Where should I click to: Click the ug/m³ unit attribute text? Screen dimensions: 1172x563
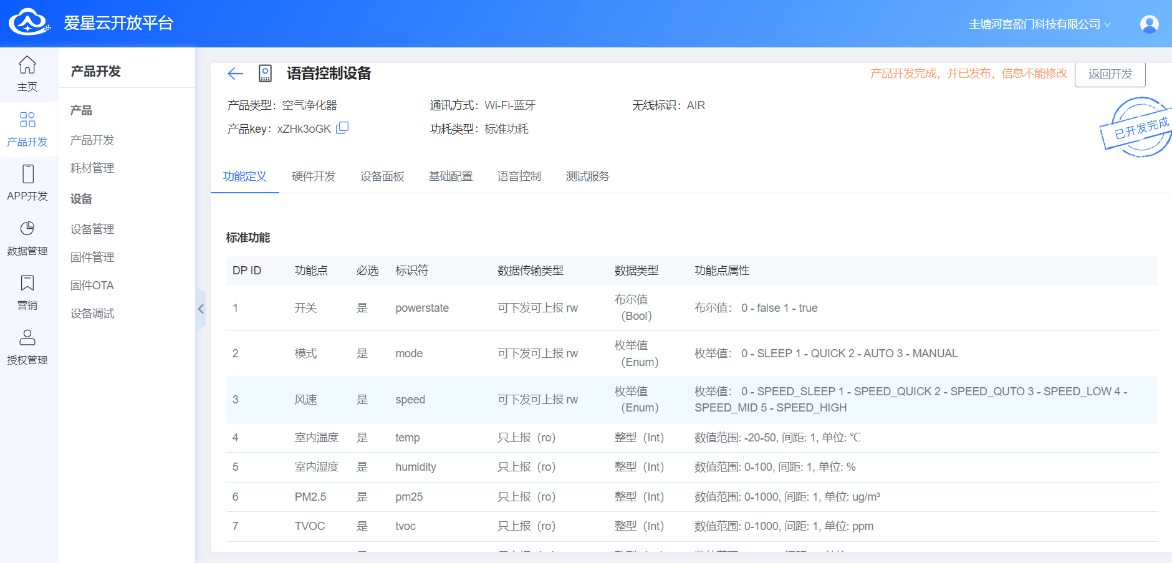787,497
